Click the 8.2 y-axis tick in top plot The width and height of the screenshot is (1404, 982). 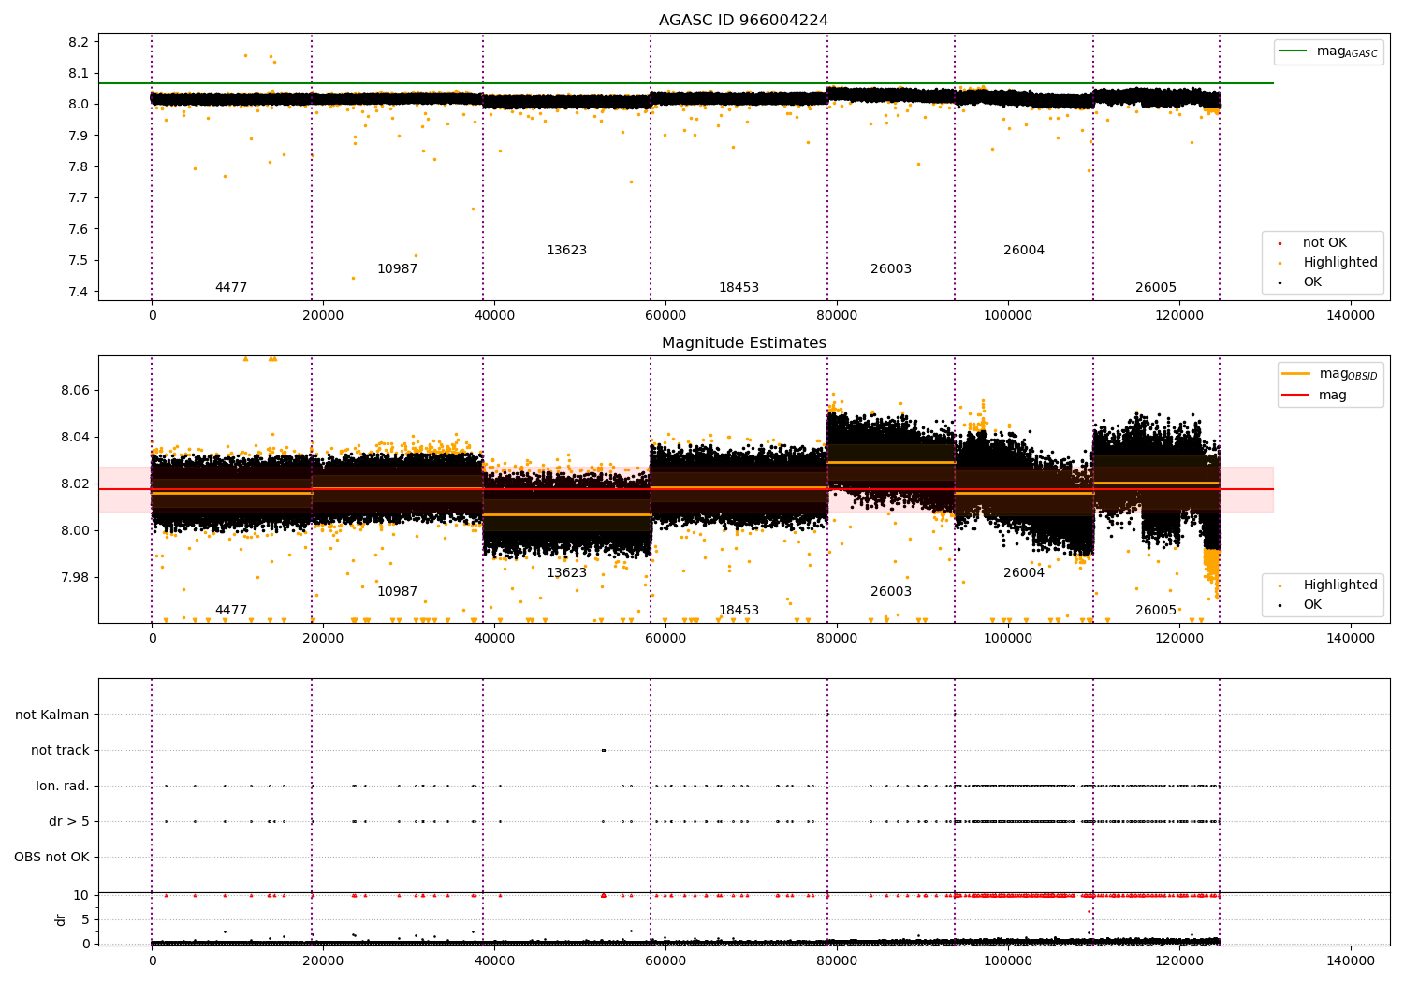tap(79, 42)
